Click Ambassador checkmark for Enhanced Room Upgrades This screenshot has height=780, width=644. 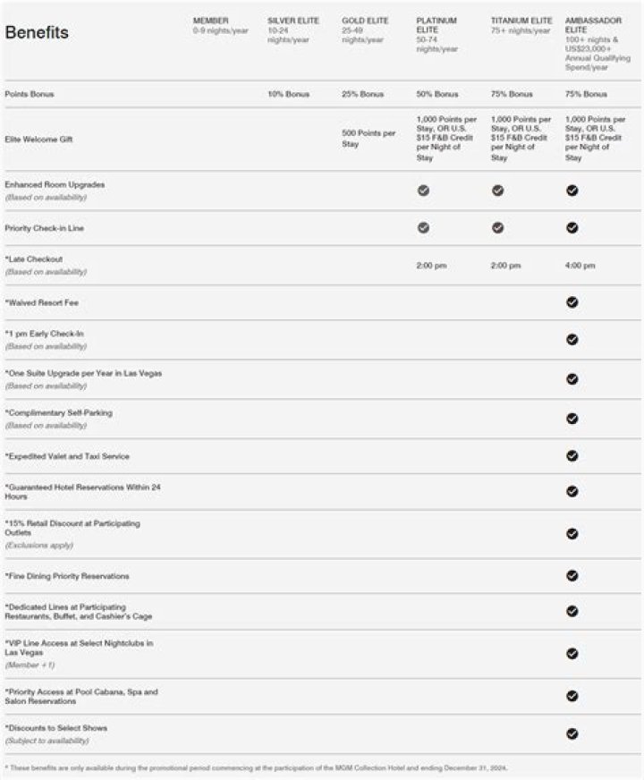click(x=572, y=191)
